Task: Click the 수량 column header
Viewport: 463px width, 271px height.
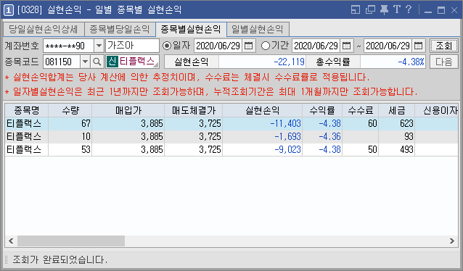Action: click(x=70, y=110)
